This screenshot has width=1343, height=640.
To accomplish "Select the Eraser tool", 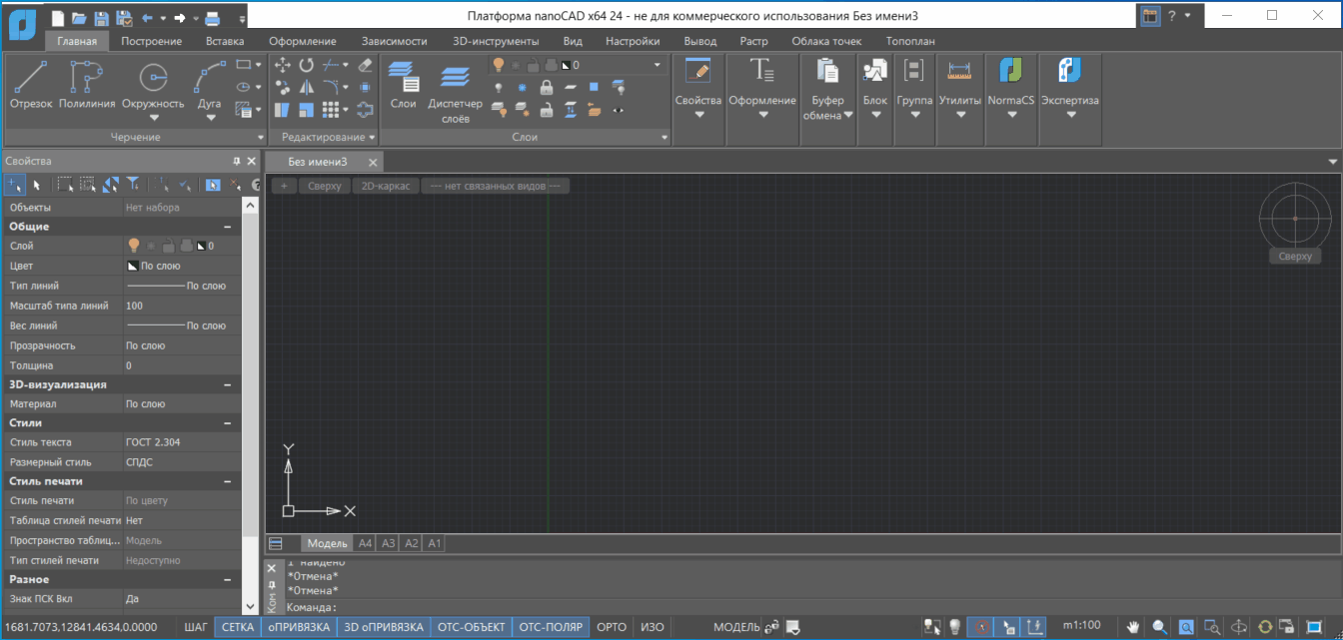I will pyautogui.click(x=365, y=65).
